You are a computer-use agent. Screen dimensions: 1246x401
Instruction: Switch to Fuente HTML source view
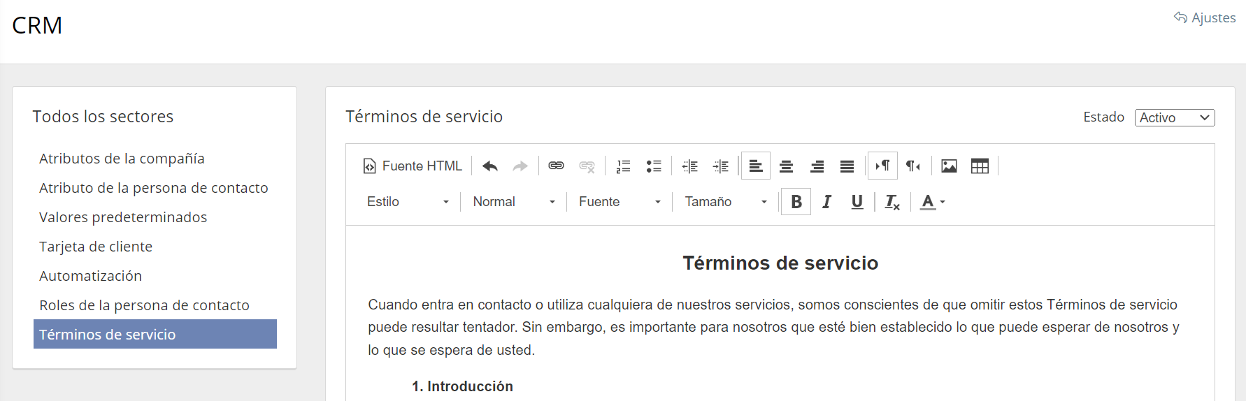point(413,166)
